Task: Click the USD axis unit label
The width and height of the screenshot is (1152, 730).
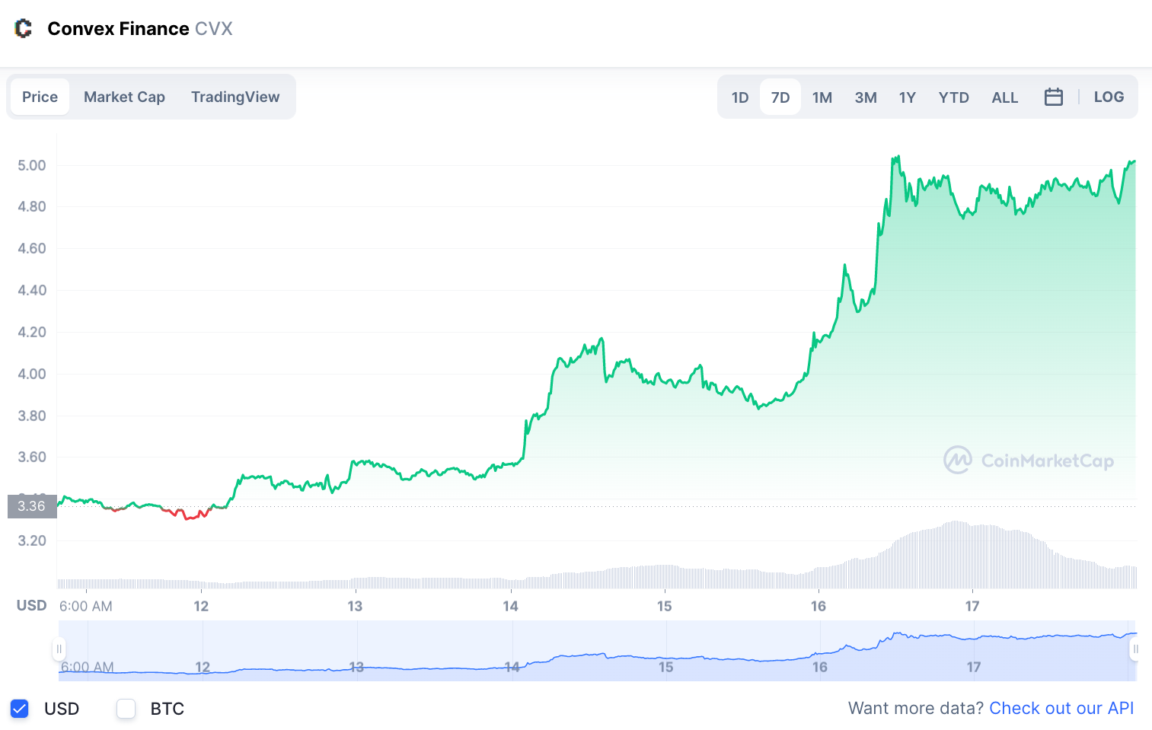Action: tap(32, 605)
